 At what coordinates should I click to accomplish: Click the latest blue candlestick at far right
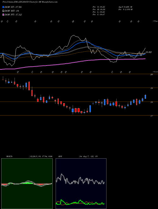click(x=145, y=97)
